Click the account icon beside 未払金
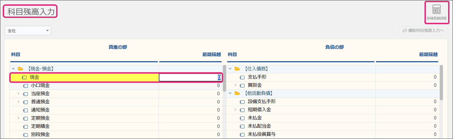 (242, 118)
